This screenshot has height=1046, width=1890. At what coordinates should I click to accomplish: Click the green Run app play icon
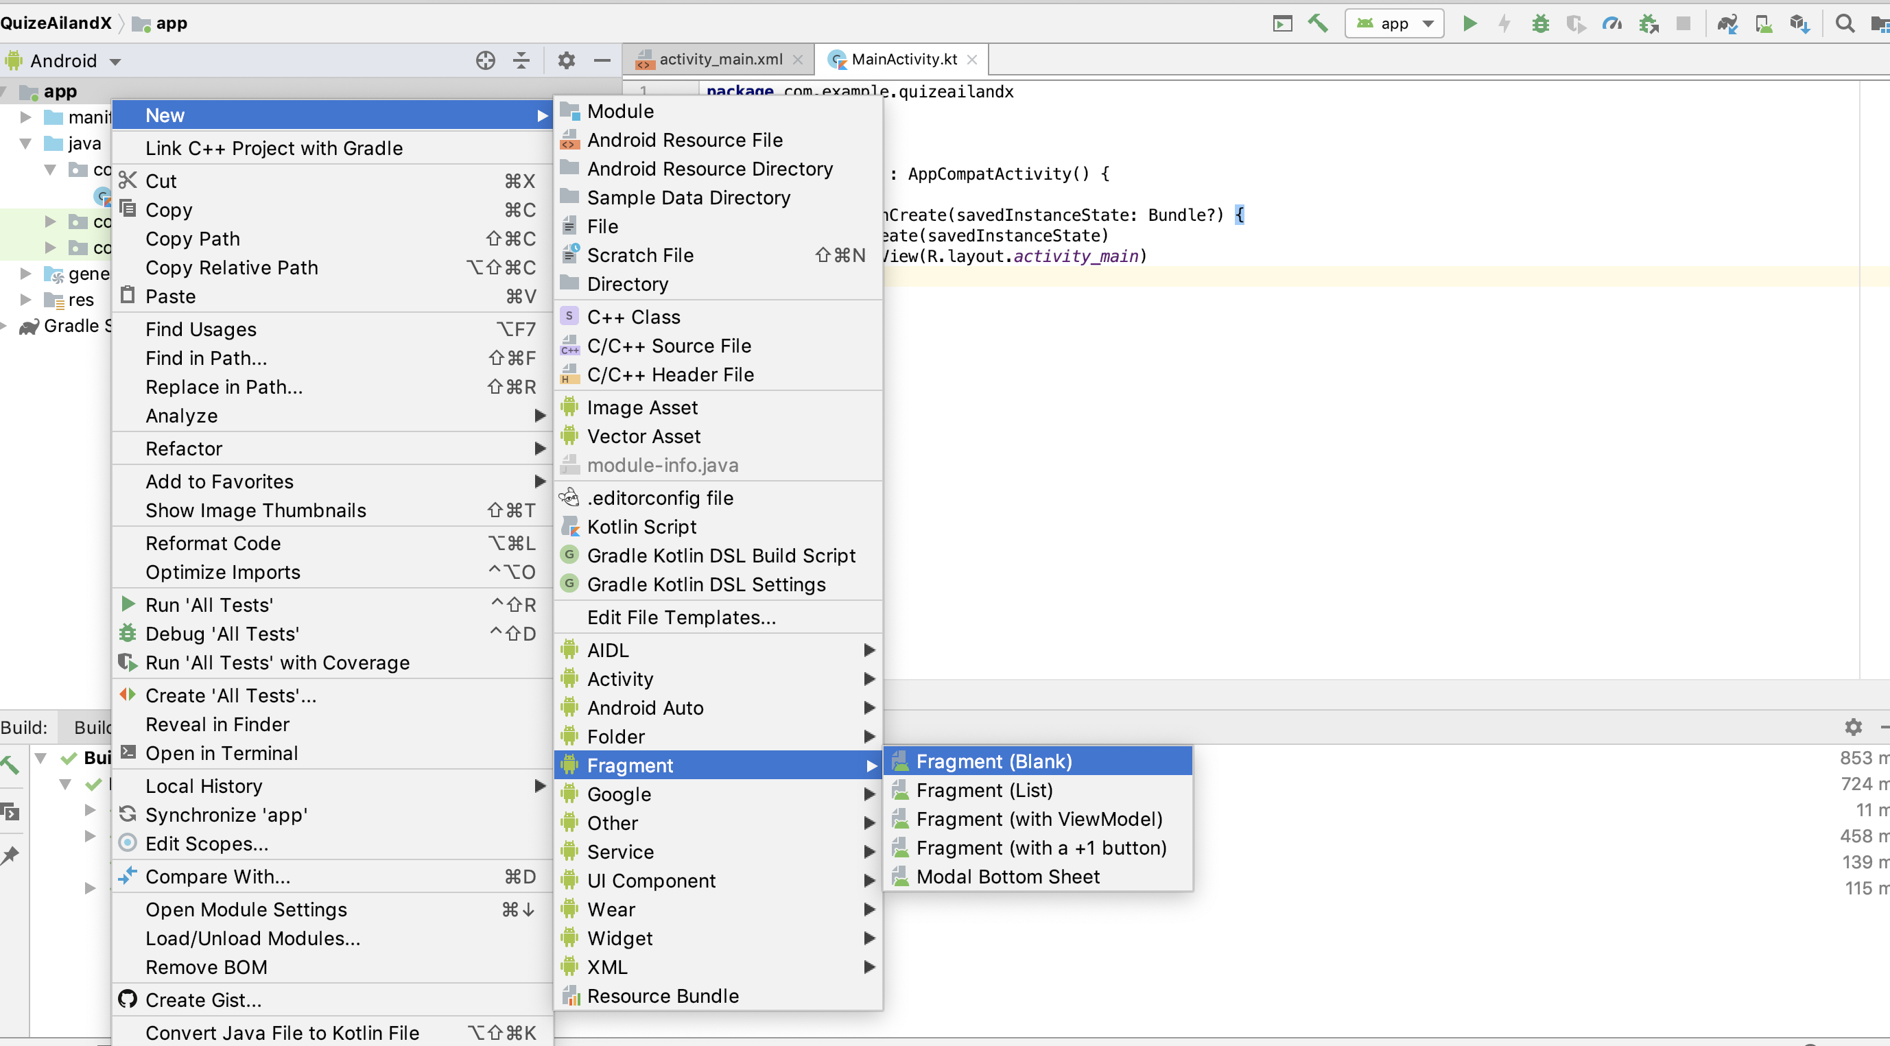point(1469,23)
